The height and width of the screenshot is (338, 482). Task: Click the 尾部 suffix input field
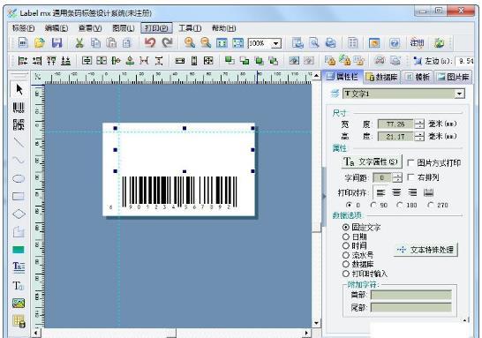[x=411, y=307]
